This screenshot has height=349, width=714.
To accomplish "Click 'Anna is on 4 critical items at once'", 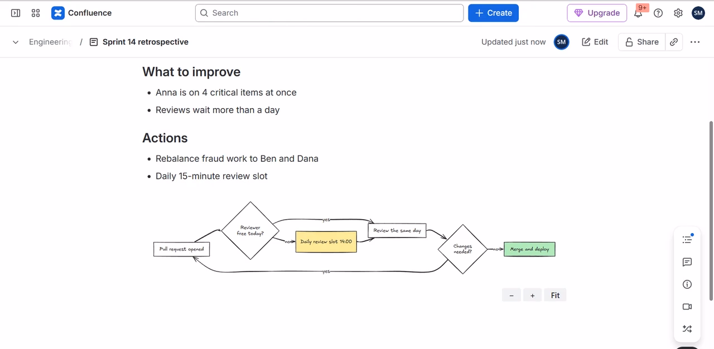I will [226, 93].
